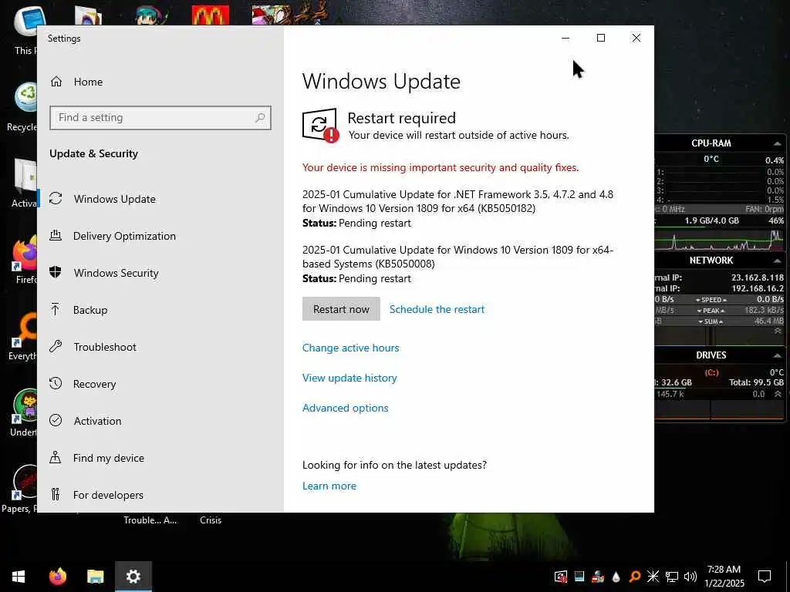Image resolution: width=790 pixels, height=592 pixels.
Task: Maximize the Settings window
Action: click(600, 38)
